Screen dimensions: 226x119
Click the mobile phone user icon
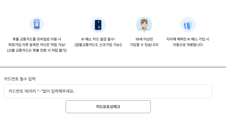pyautogui.click(x=37, y=24)
